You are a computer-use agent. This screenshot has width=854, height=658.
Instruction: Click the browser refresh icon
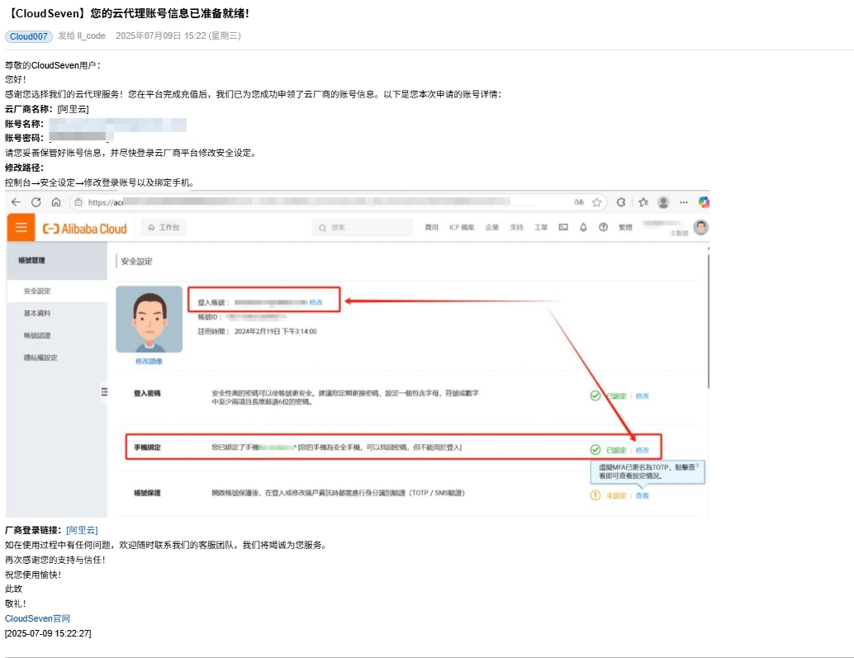click(36, 202)
